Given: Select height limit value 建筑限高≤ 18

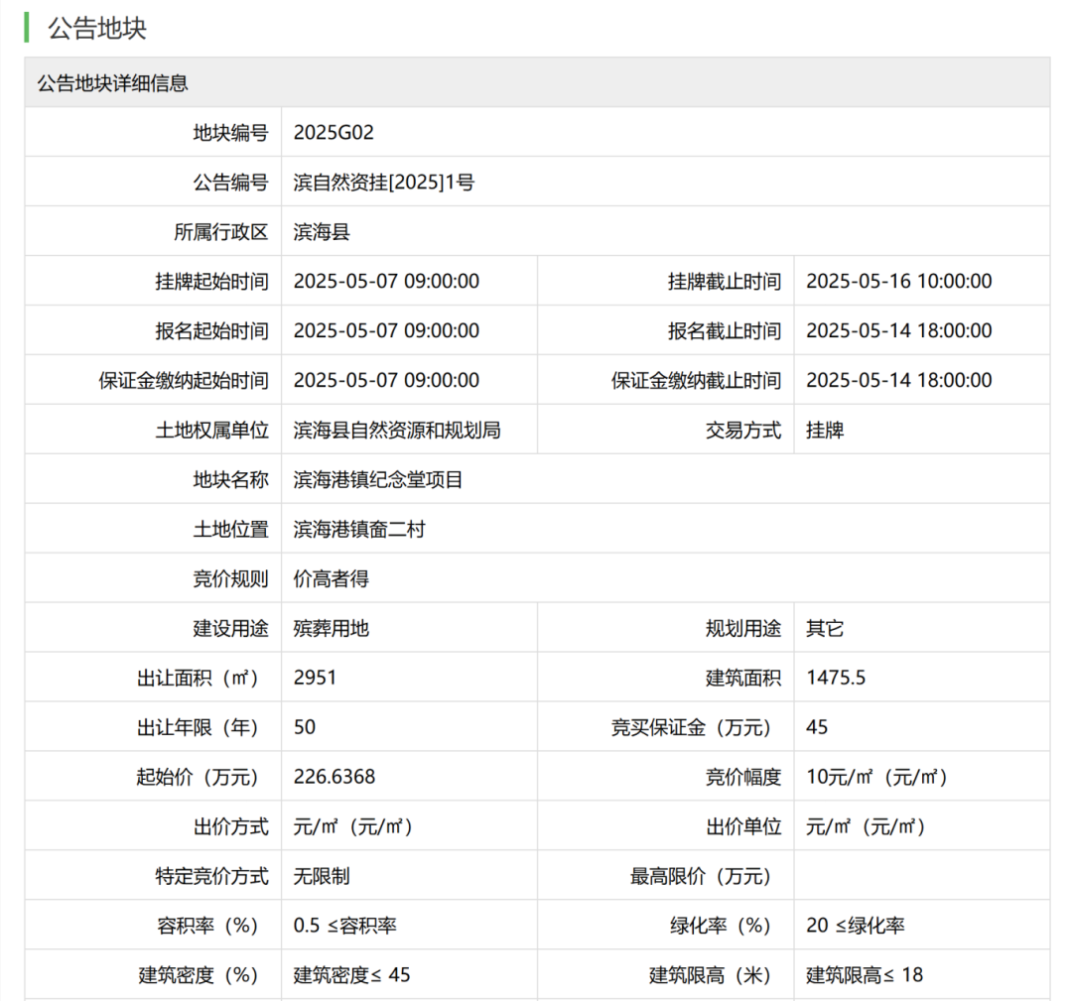Looking at the screenshot, I should [x=865, y=975].
